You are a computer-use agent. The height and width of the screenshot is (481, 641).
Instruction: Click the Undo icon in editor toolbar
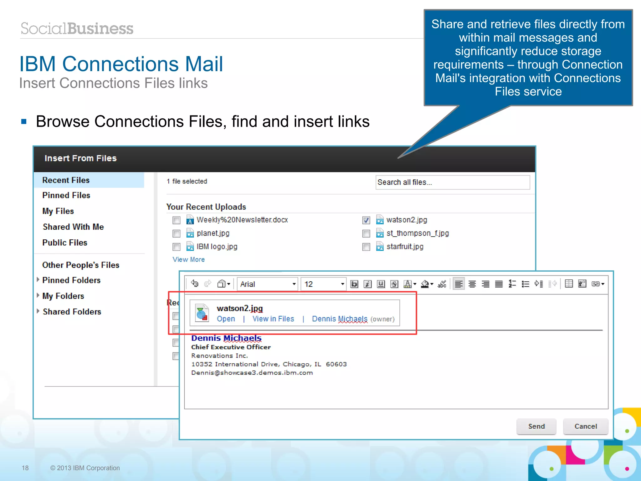pos(195,284)
